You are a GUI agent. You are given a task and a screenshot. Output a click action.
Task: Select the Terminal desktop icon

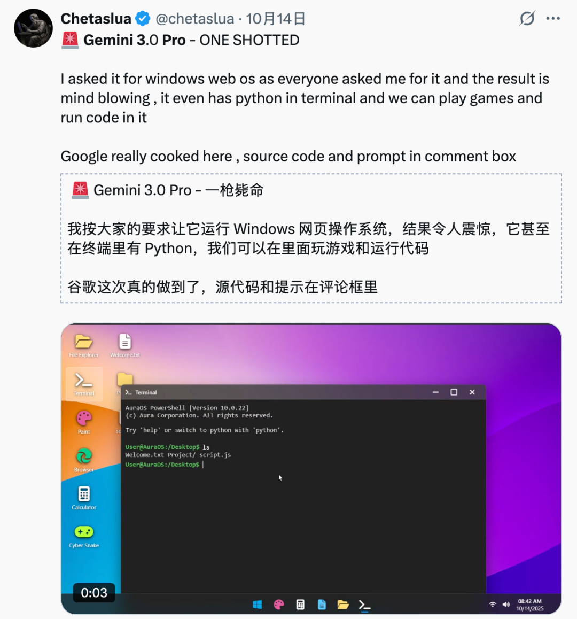[x=84, y=384]
